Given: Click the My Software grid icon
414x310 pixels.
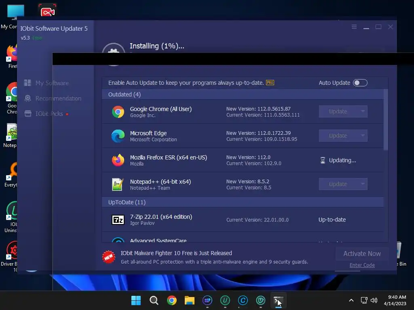Looking at the screenshot, I should (27, 83).
